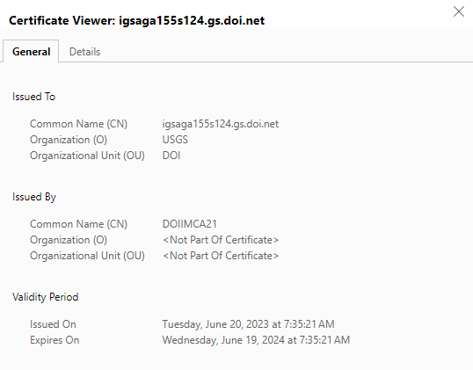Click Organization (O) label under Issued By
This screenshot has height=370, width=473.
[x=69, y=240]
